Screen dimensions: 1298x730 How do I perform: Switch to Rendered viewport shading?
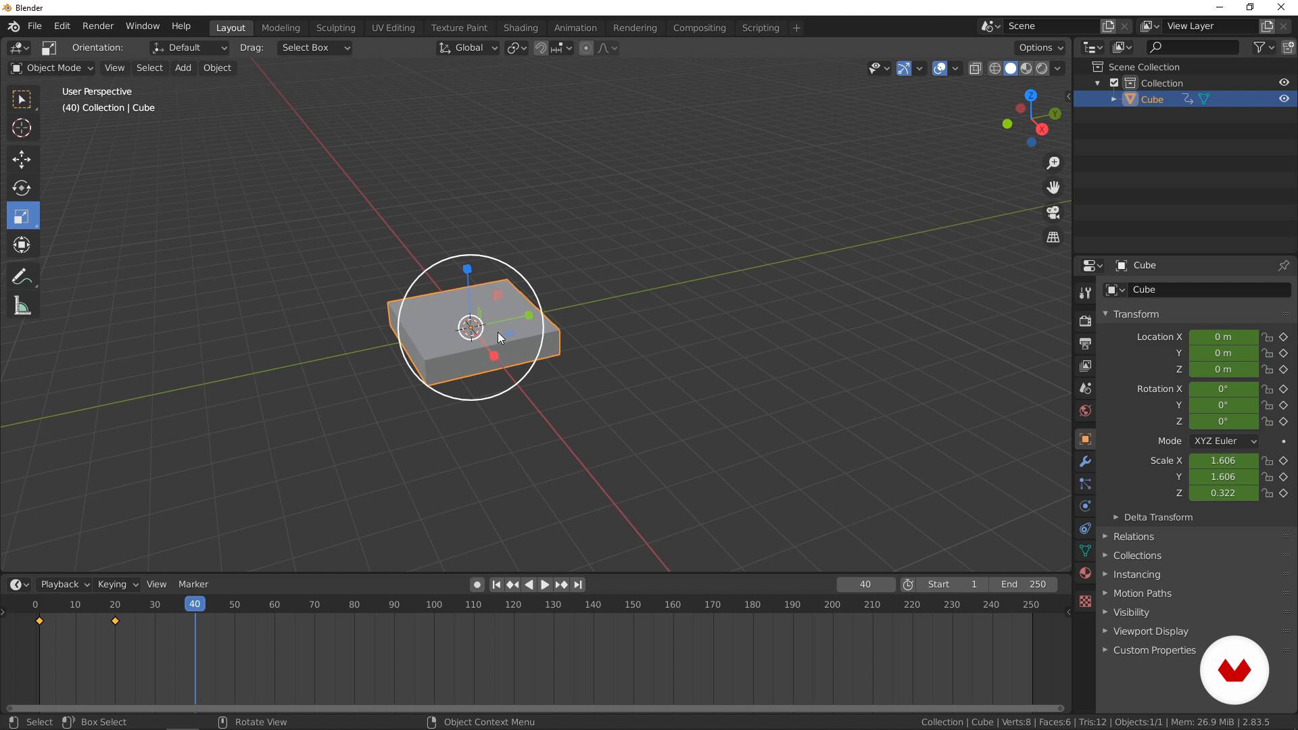pyautogui.click(x=1042, y=68)
